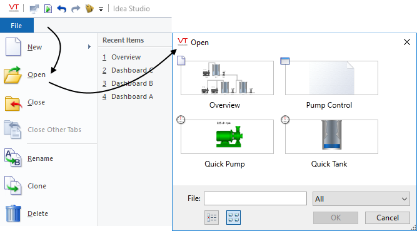Click the Rename A-B icon

(13, 158)
